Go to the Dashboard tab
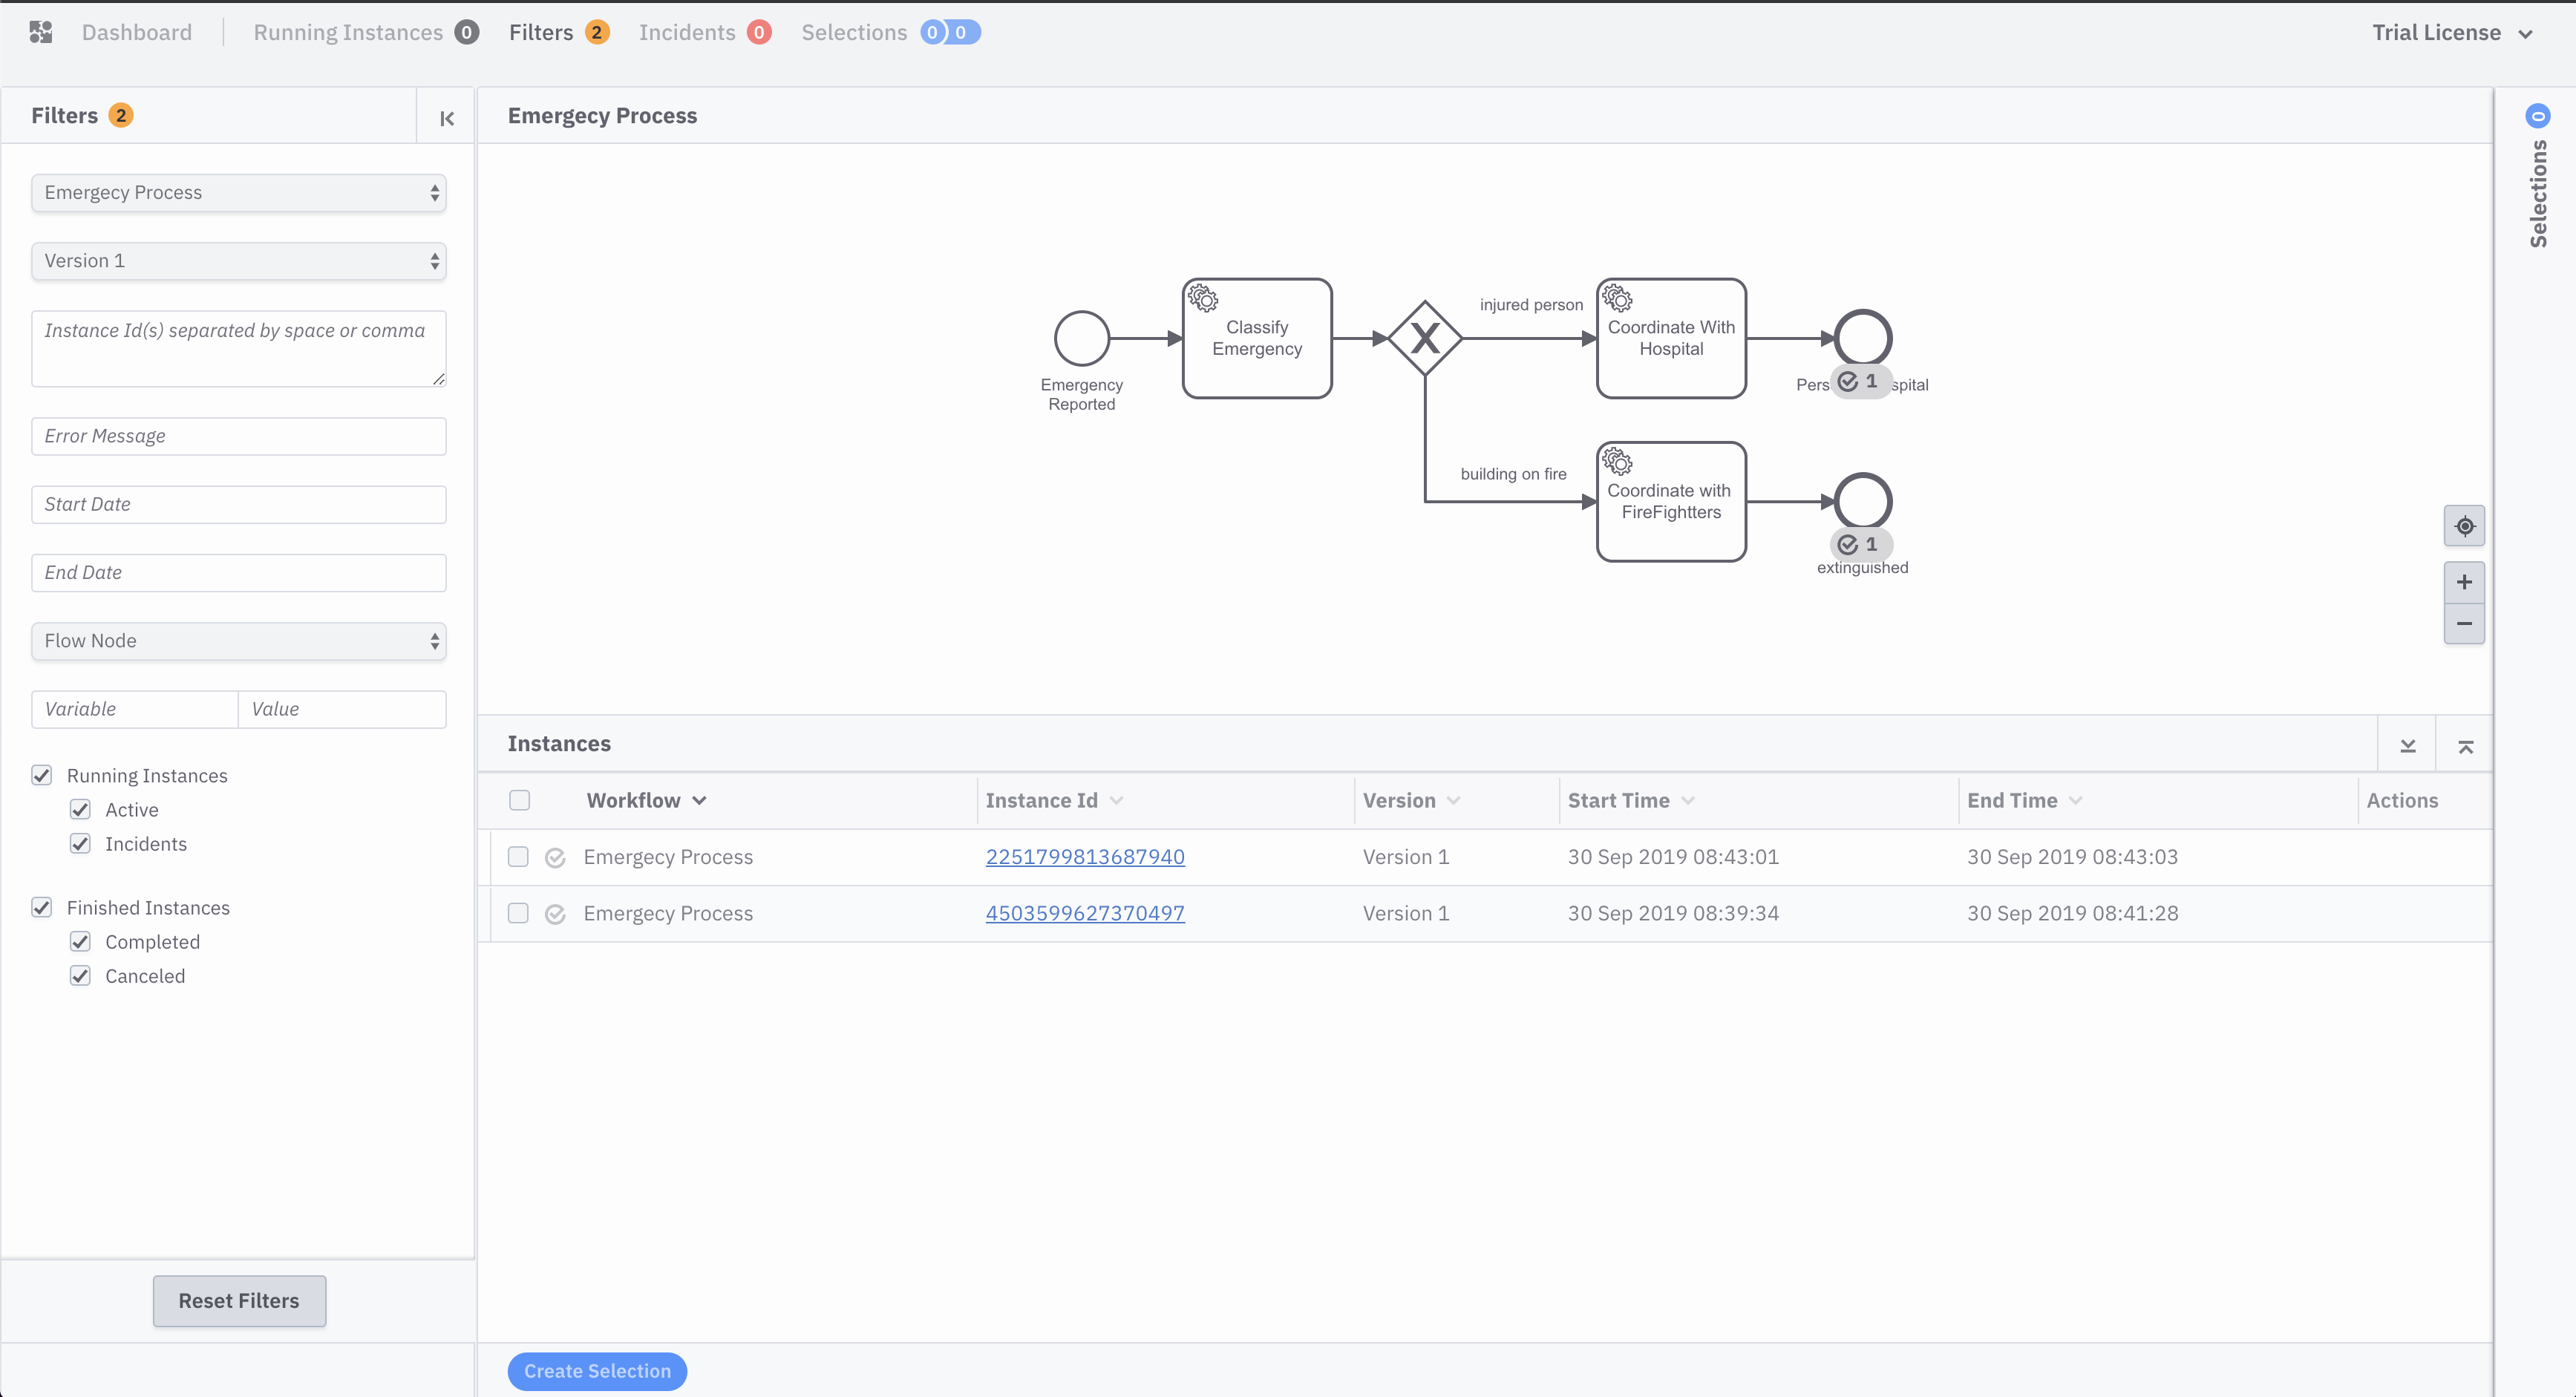The width and height of the screenshot is (2576, 1397). [x=136, y=32]
